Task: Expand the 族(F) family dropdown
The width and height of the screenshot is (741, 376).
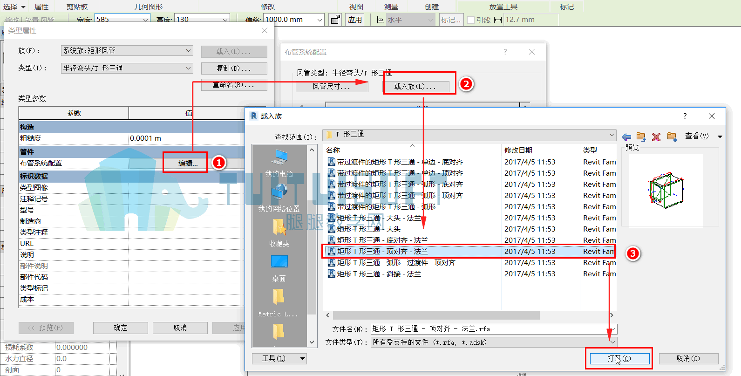Action: [188, 50]
